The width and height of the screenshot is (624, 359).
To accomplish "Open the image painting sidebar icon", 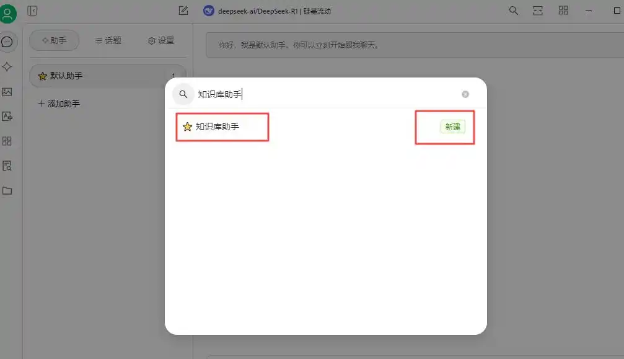I will 7,92.
